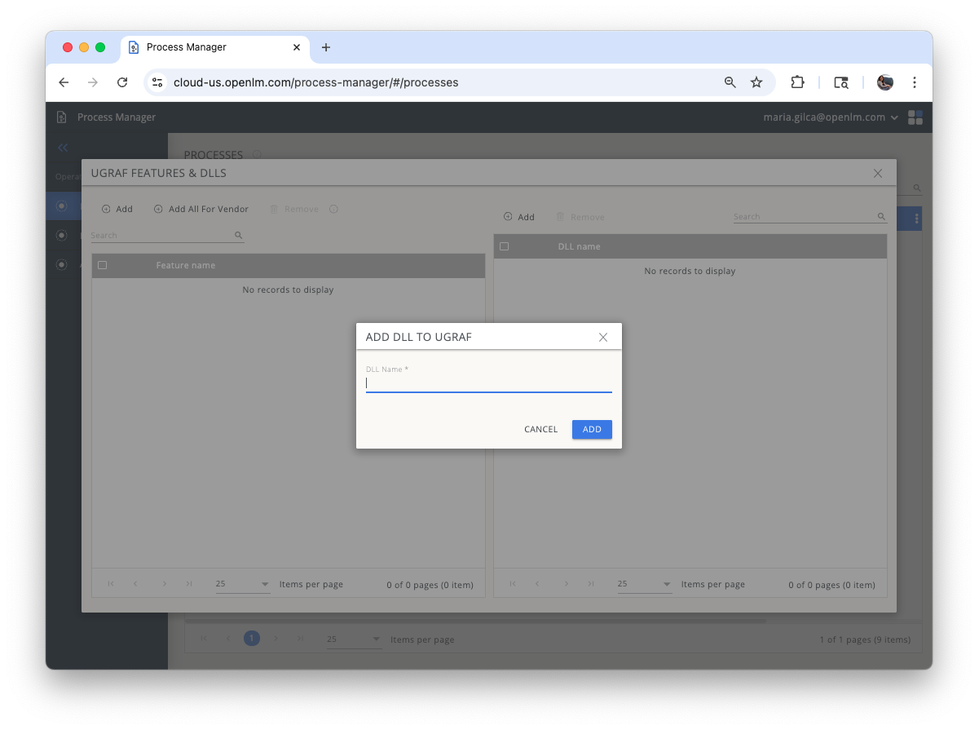The image size is (979, 730).
Task: Click the last page icon in feature pagination
Action: click(189, 584)
